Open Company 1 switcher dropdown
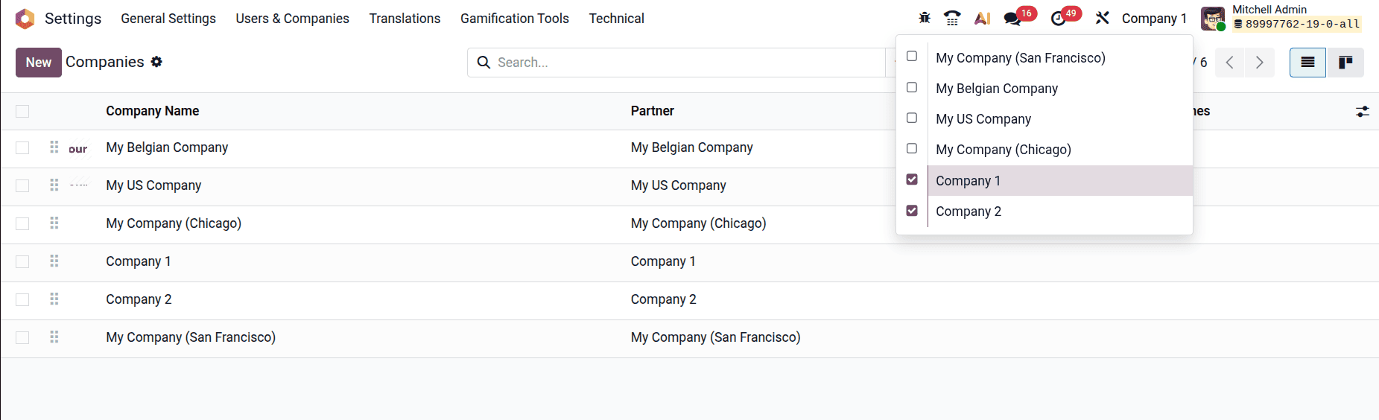The image size is (1379, 420). point(1154,19)
